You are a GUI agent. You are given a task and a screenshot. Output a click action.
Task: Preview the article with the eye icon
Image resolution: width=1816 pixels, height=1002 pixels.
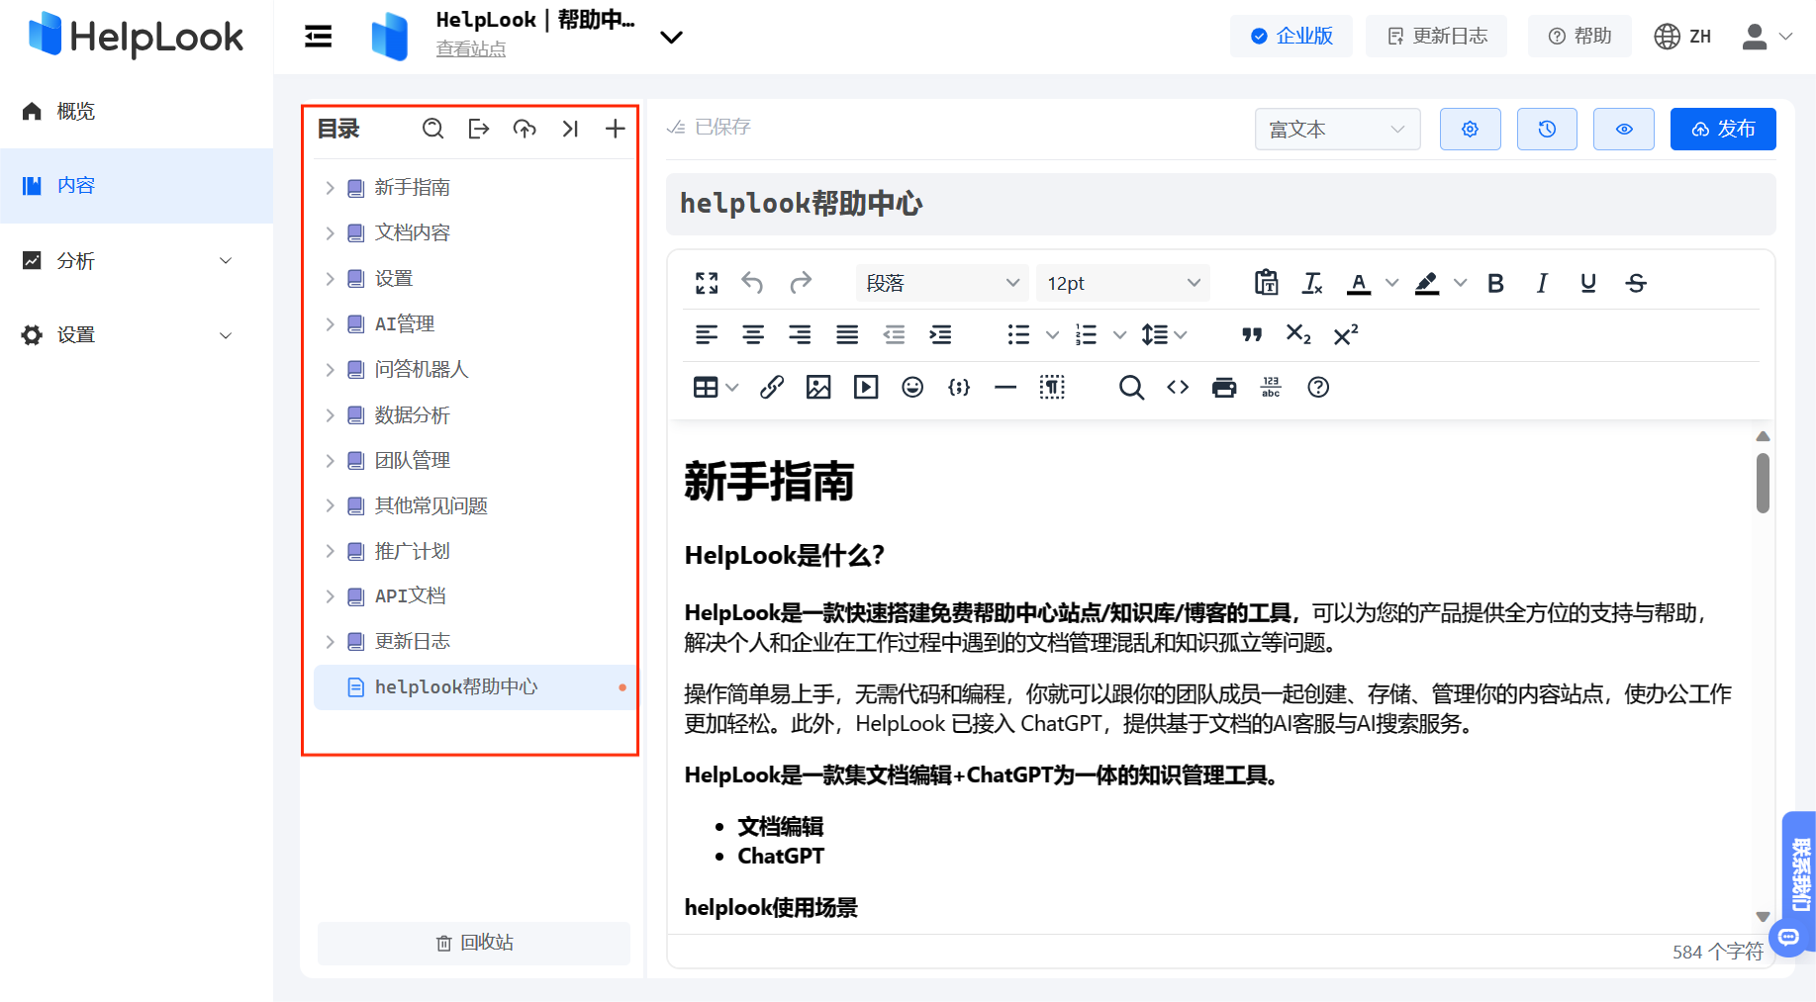pos(1624,130)
